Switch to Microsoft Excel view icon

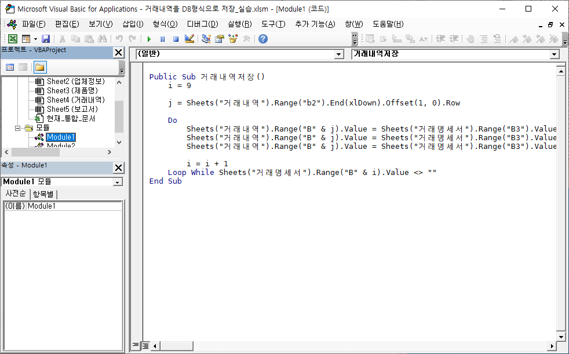tap(12, 39)
